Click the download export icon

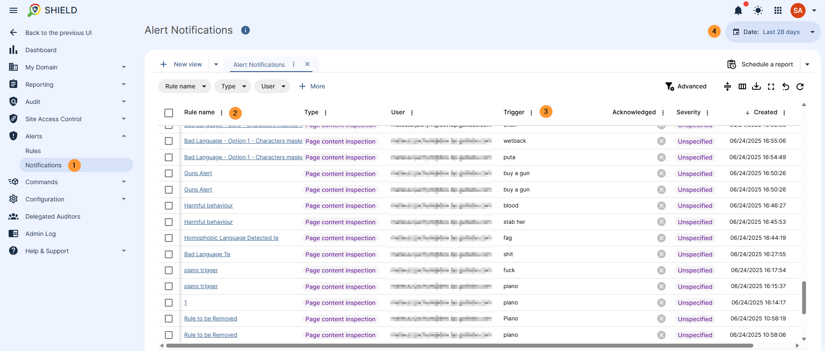click(756, 87)
